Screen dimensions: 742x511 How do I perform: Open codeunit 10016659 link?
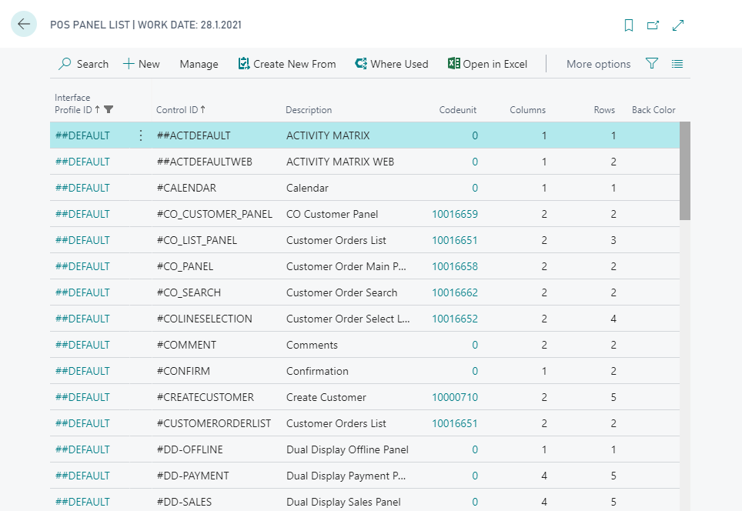pyautogui.click(x=454, y=214)
